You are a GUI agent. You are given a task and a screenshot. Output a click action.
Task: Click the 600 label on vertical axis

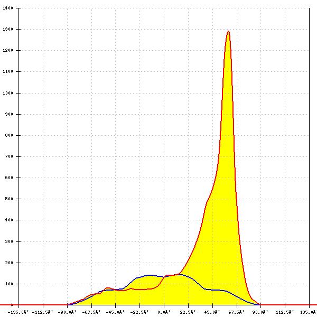[x=9, y=178]
